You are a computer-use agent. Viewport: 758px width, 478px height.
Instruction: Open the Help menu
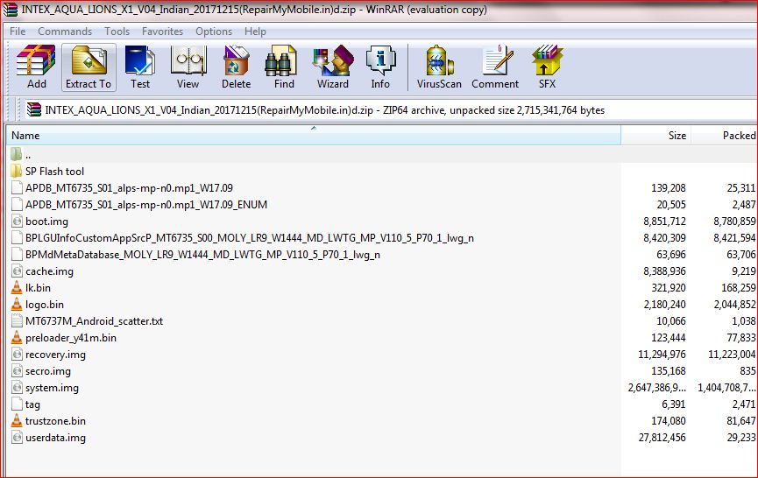(x=255, y=32)
